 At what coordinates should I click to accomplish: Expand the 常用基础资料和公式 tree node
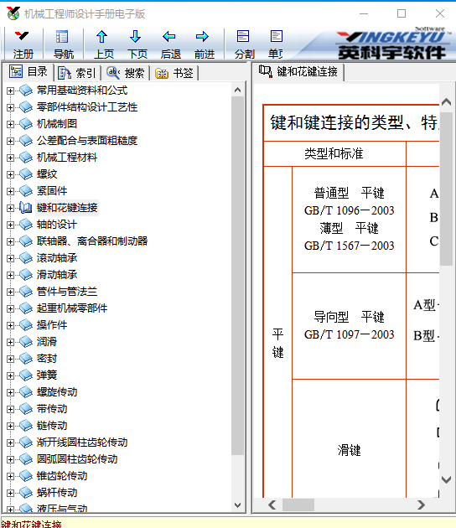pyautogui.click(x=10, y=91)
